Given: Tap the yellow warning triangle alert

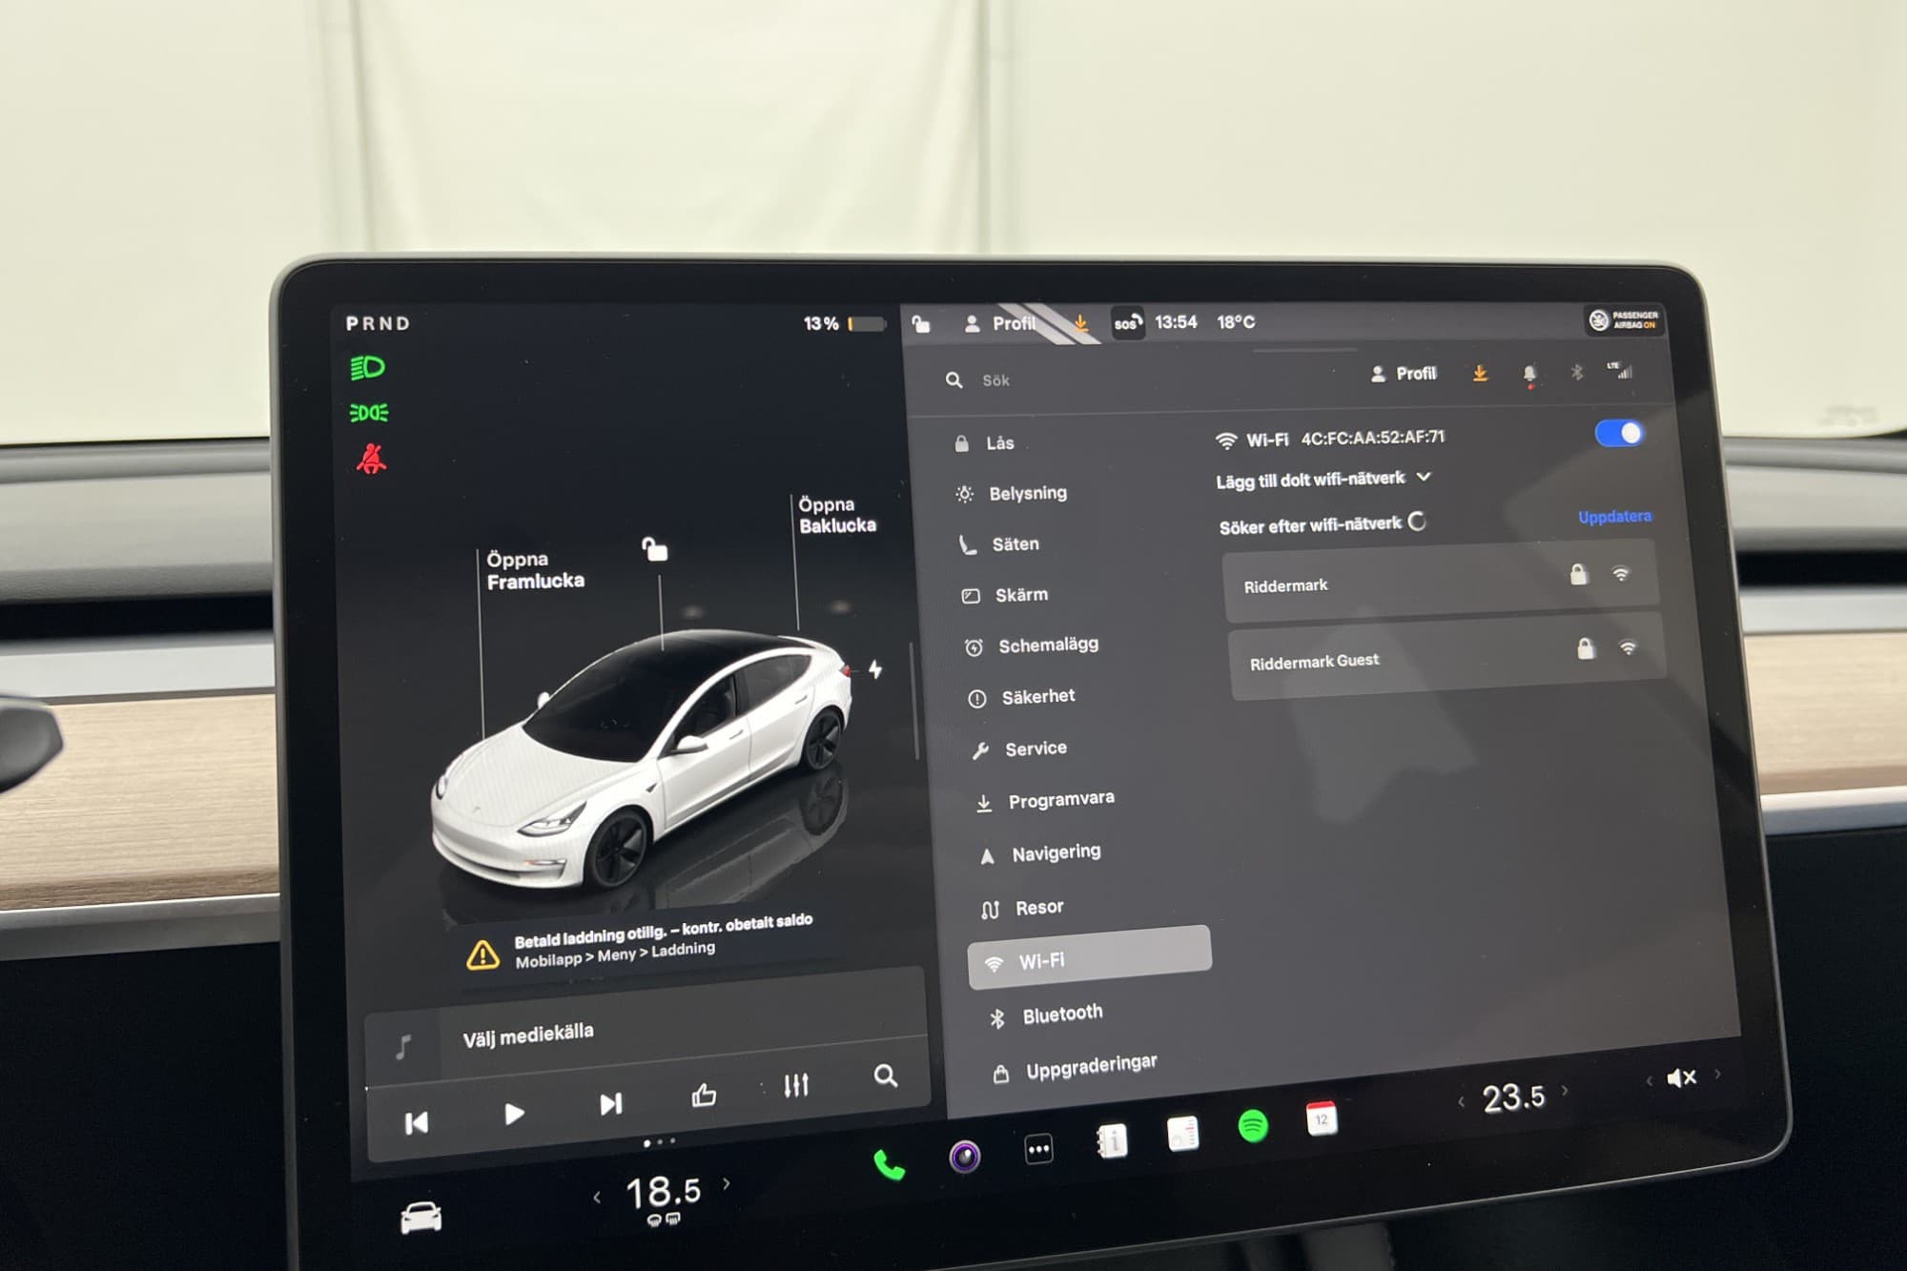Looking at the screenshot, I should point(482,954).
